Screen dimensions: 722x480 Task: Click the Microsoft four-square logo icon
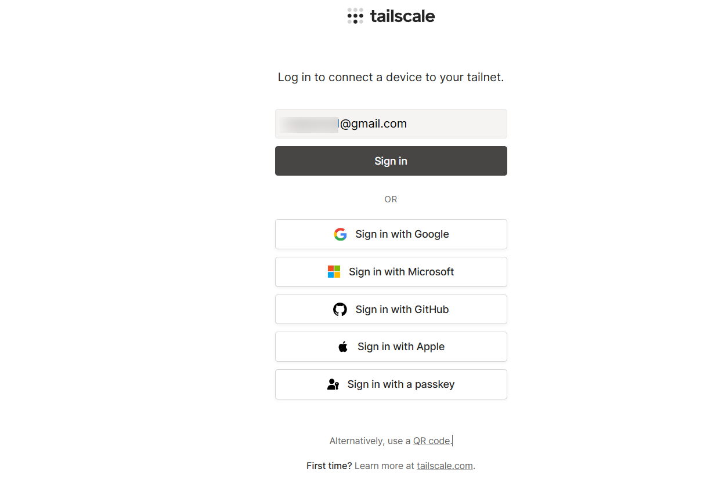point(334,272)
